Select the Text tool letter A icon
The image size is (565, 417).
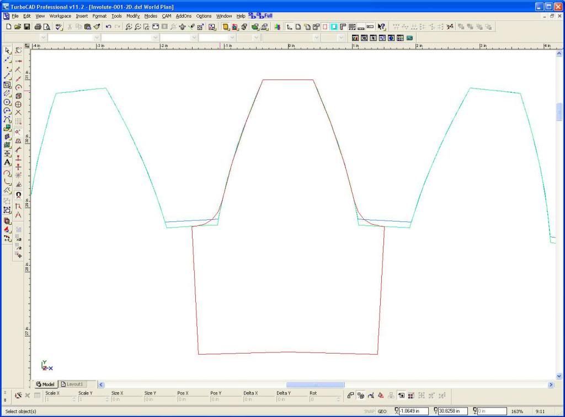pos(7,163)
